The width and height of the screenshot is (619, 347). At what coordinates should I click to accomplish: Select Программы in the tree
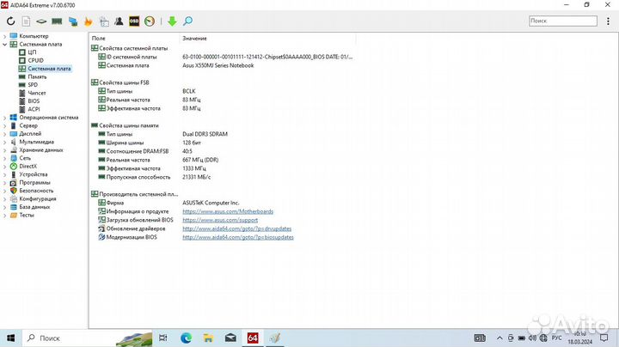(x=34, y=183)
